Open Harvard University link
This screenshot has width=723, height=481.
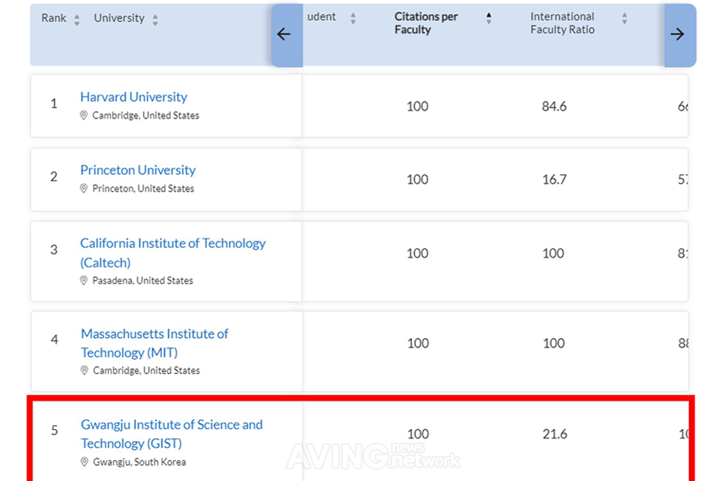pos(134,97)
